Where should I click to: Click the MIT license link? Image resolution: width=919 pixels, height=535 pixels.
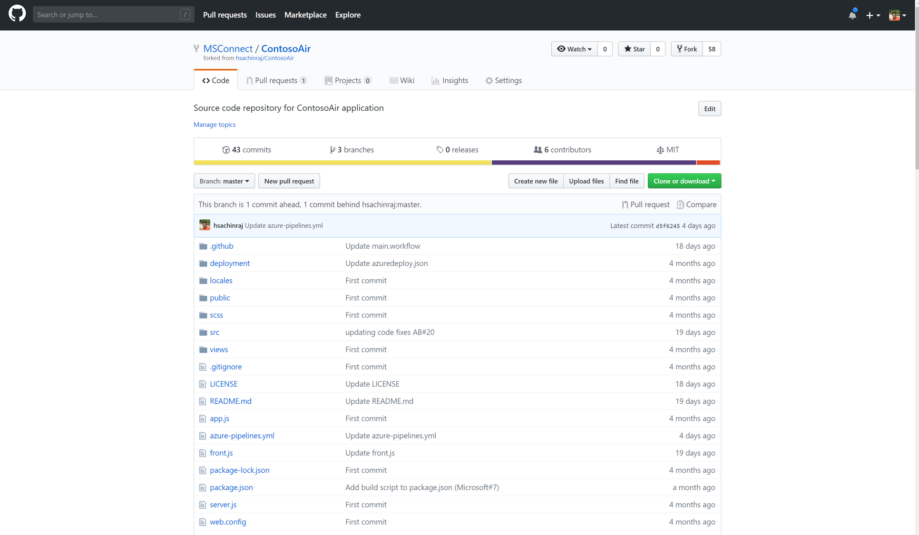coord(667,149)
